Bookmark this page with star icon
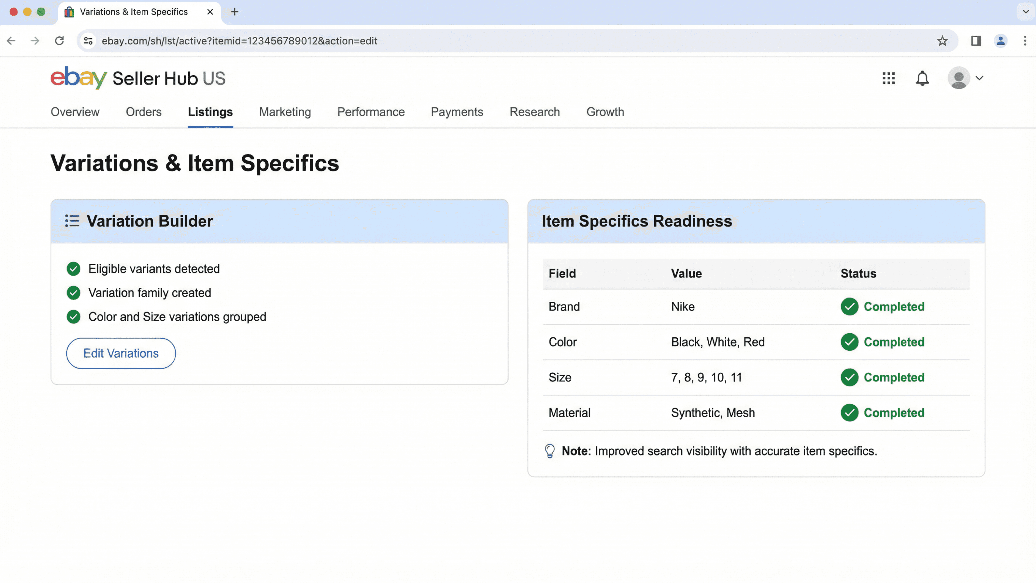 click(942, 41)
